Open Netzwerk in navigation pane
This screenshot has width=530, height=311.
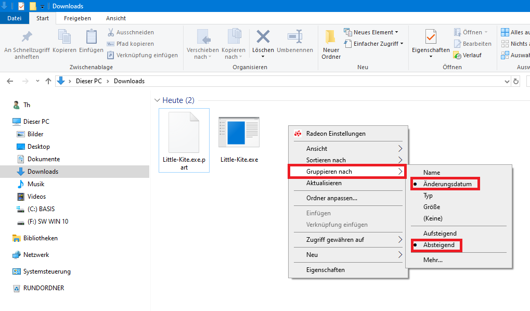click(x=30, y=254)
